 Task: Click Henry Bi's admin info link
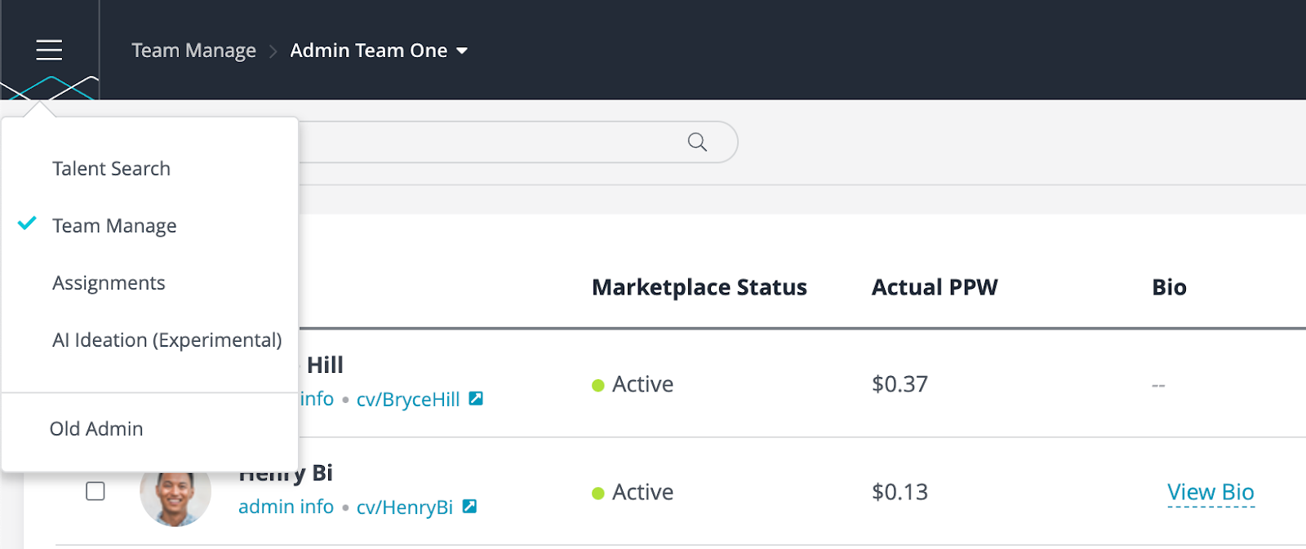click(x=286, y=507)
